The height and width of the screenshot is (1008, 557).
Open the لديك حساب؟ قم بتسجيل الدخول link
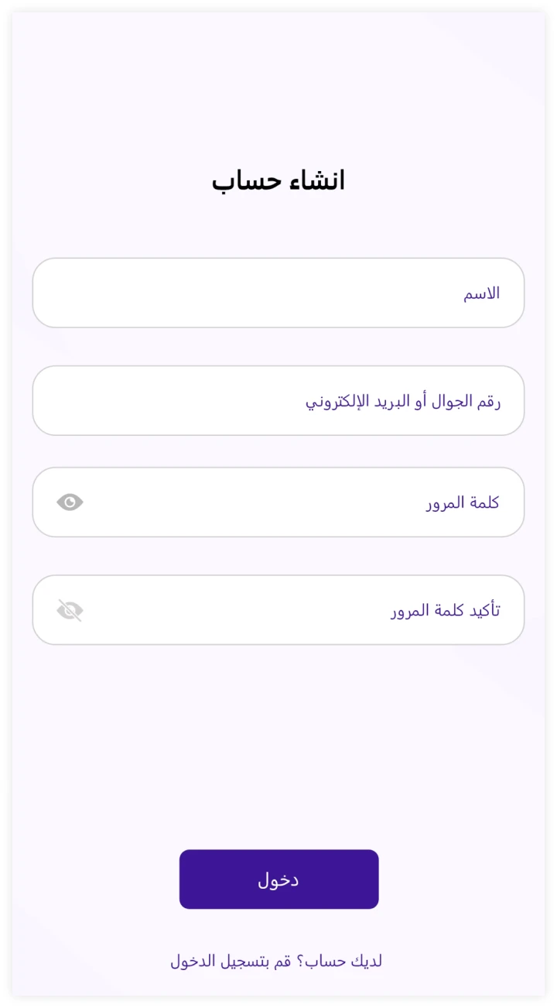pos(276,961)
